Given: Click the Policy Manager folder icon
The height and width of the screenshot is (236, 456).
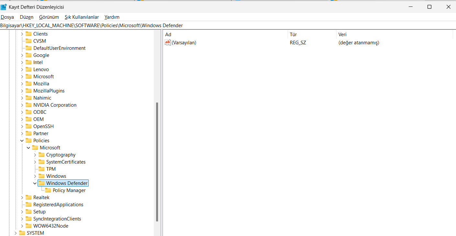Looking at the screenshot, I should point(48,190).
